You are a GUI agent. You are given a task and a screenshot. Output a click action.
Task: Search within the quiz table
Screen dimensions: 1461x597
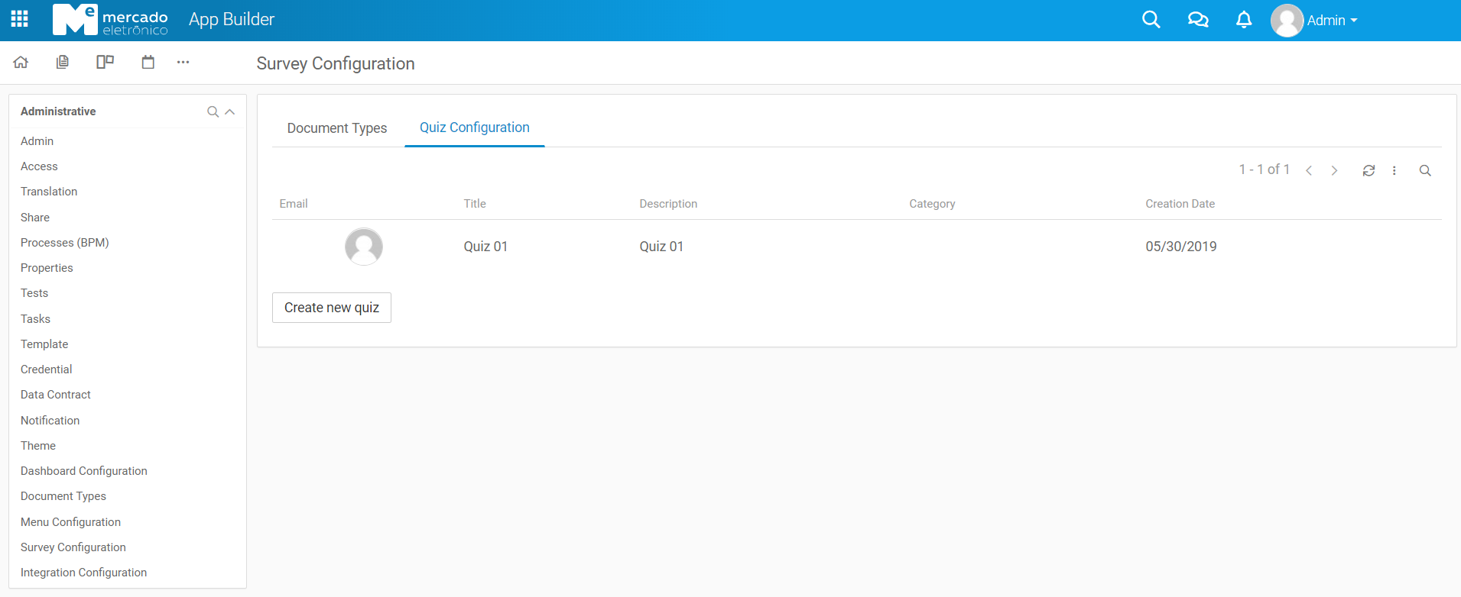click(x=1425, y=171)
